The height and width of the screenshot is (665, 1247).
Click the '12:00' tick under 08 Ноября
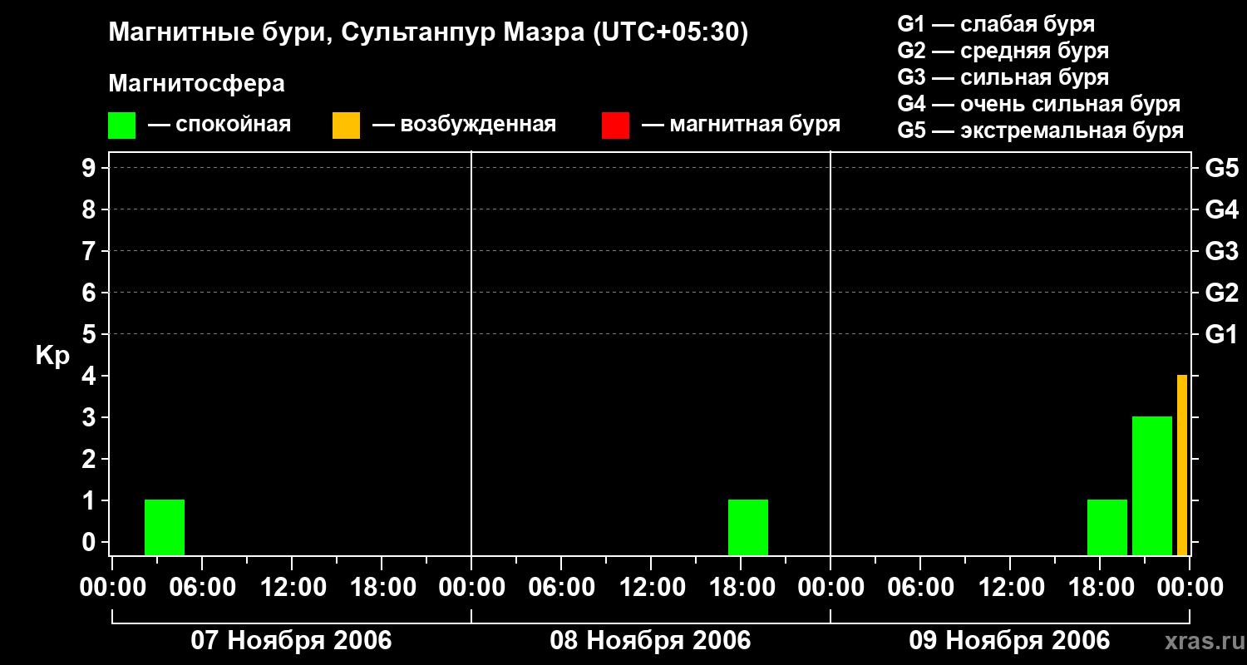651,588
